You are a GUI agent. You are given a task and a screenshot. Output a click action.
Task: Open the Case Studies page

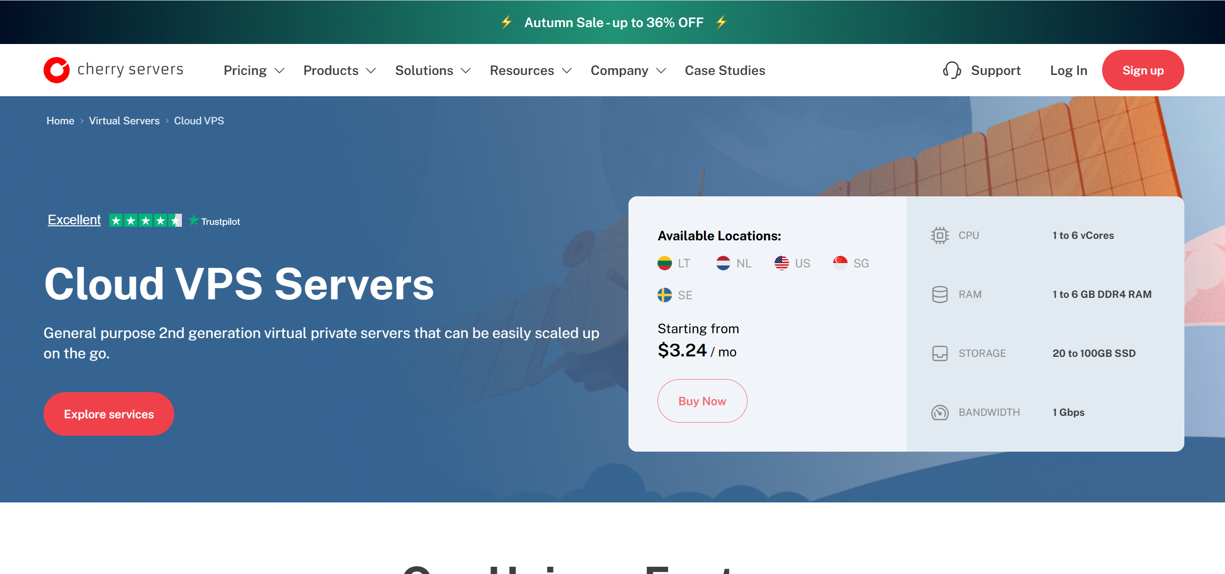tap(724, 70)
